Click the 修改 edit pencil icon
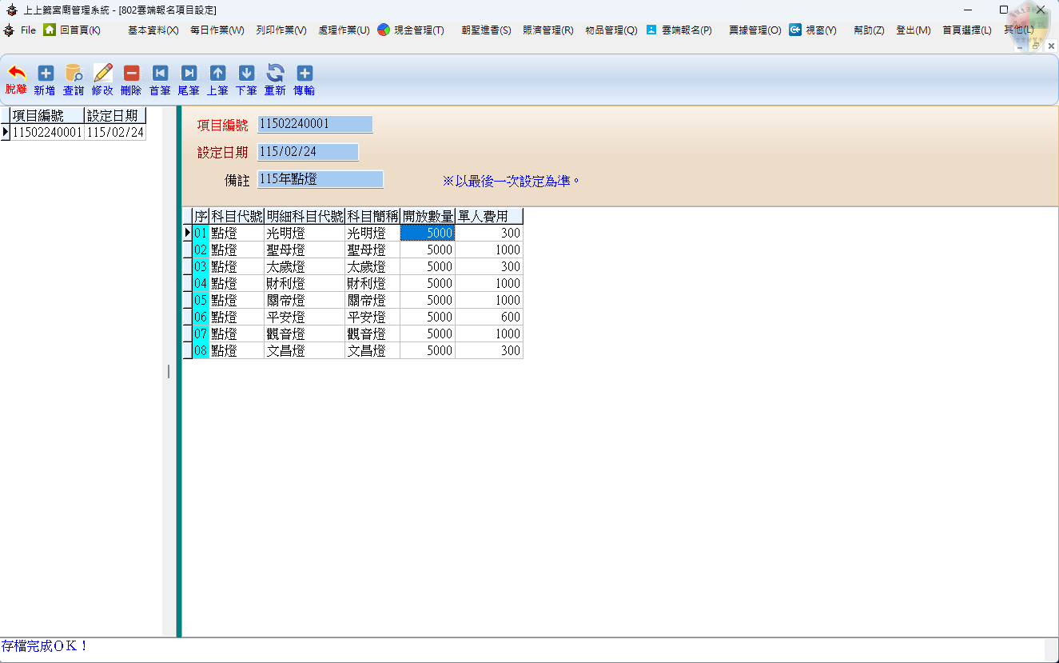 pyautogui.click(x=102, y=74)
